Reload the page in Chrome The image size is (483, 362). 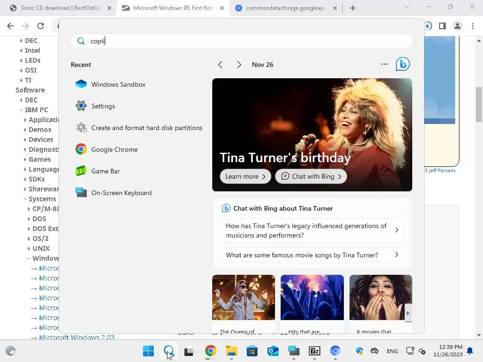pyautogui.click(x=41, y=26)
